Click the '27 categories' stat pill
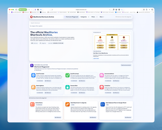The width and height of the screenshot is (162, 130). pyautogui.click(x=43, y=43)
